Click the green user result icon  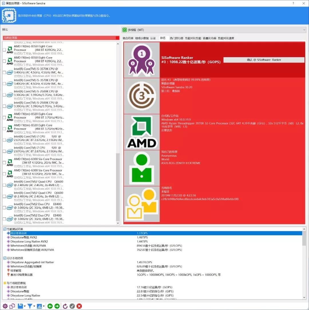142,168
